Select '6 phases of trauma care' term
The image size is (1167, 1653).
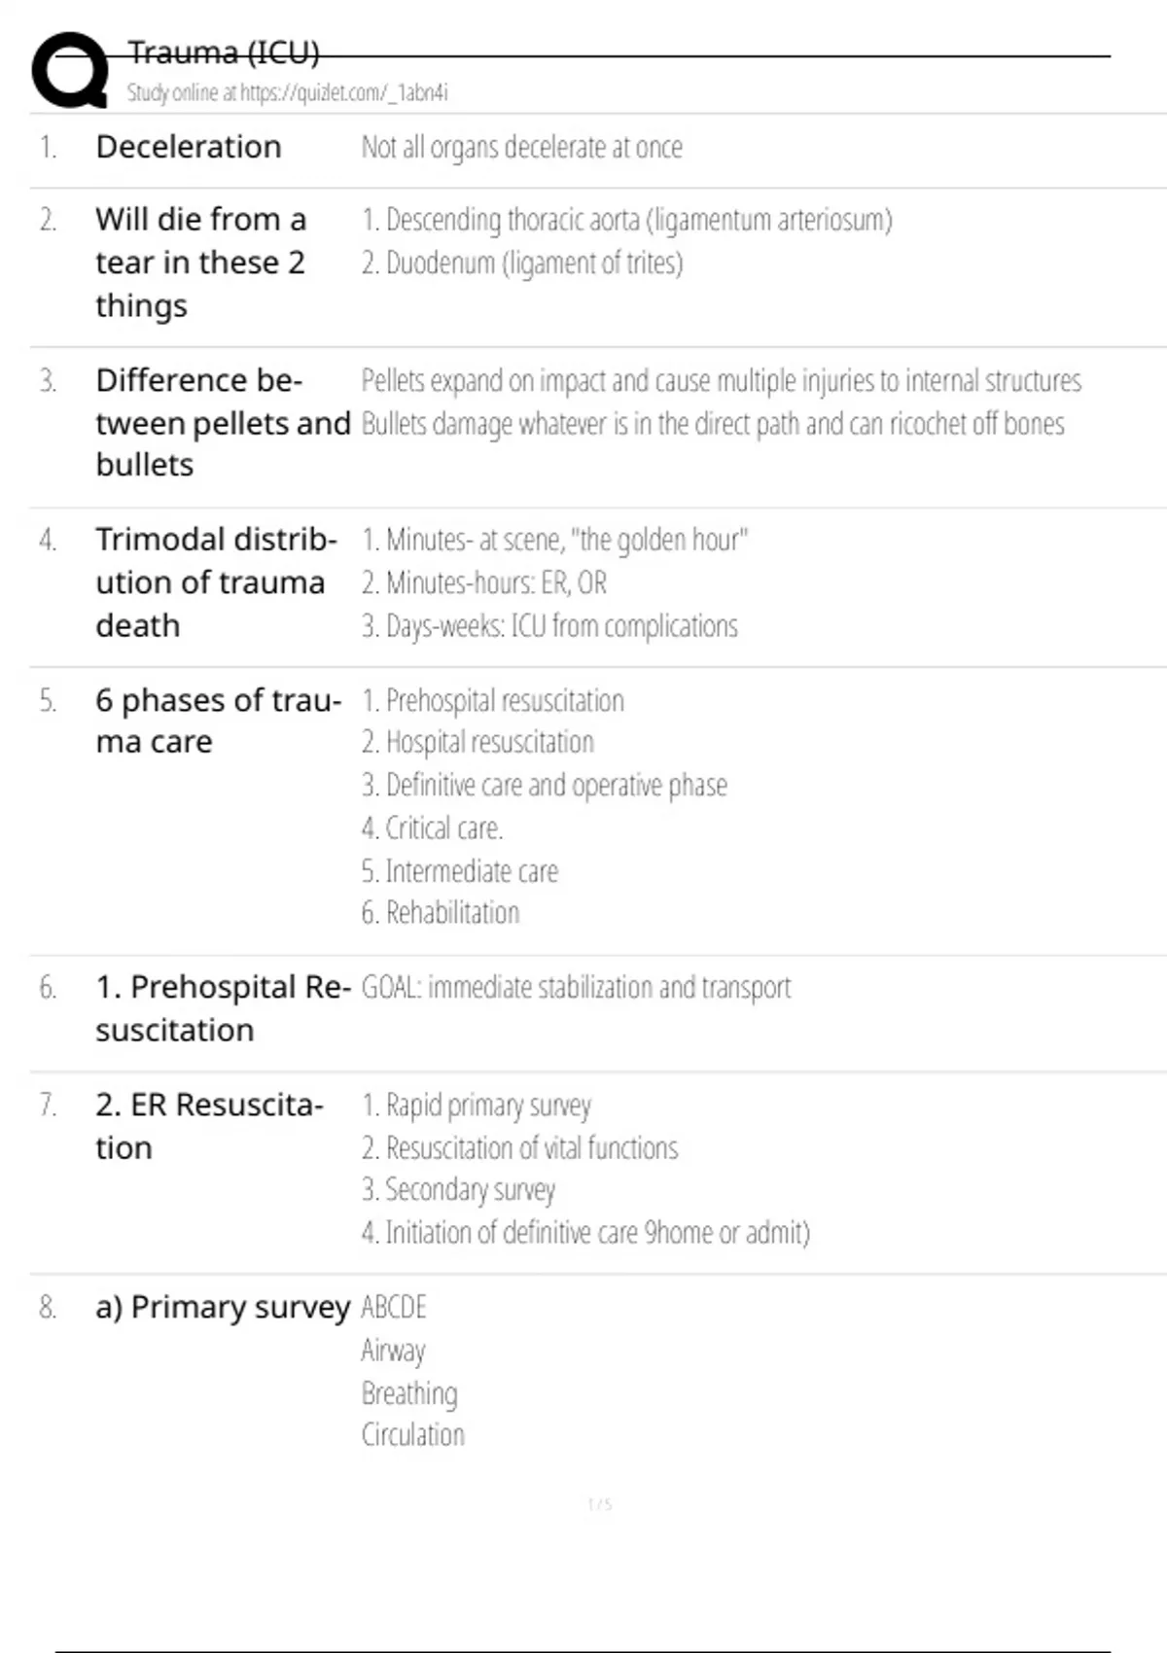pyautogui.click(x=218, y=721)
